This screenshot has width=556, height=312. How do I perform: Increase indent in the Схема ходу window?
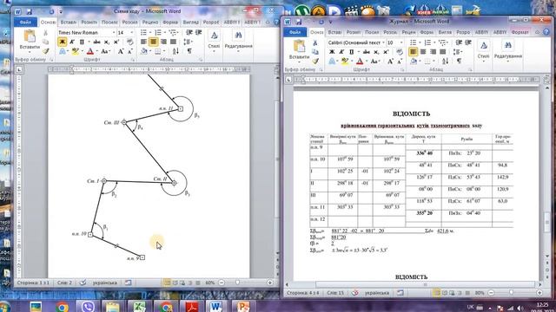pyautogui.click(x=199, y=33)
